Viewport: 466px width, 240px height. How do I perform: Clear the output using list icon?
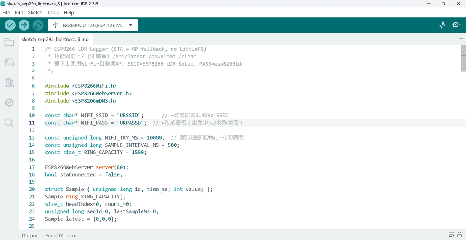click(451, 235)
